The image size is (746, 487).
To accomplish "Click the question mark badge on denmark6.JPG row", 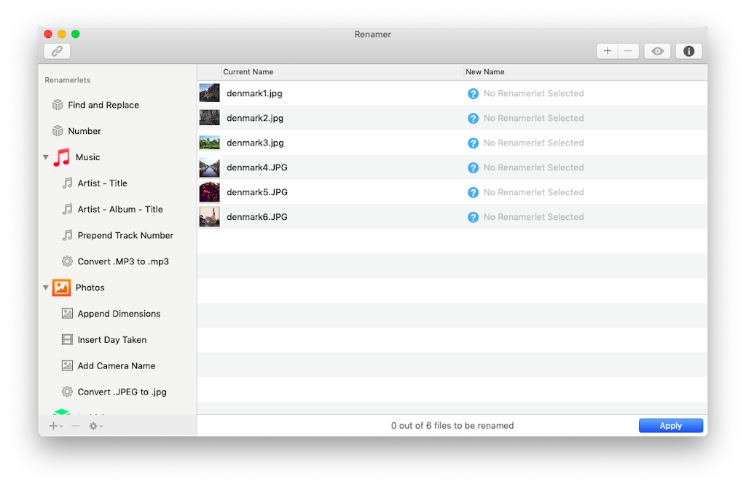I will pyautogui.click(x=472, y=216).
